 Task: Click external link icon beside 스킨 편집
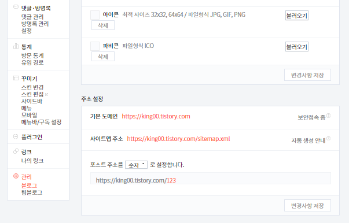[46, 94]
